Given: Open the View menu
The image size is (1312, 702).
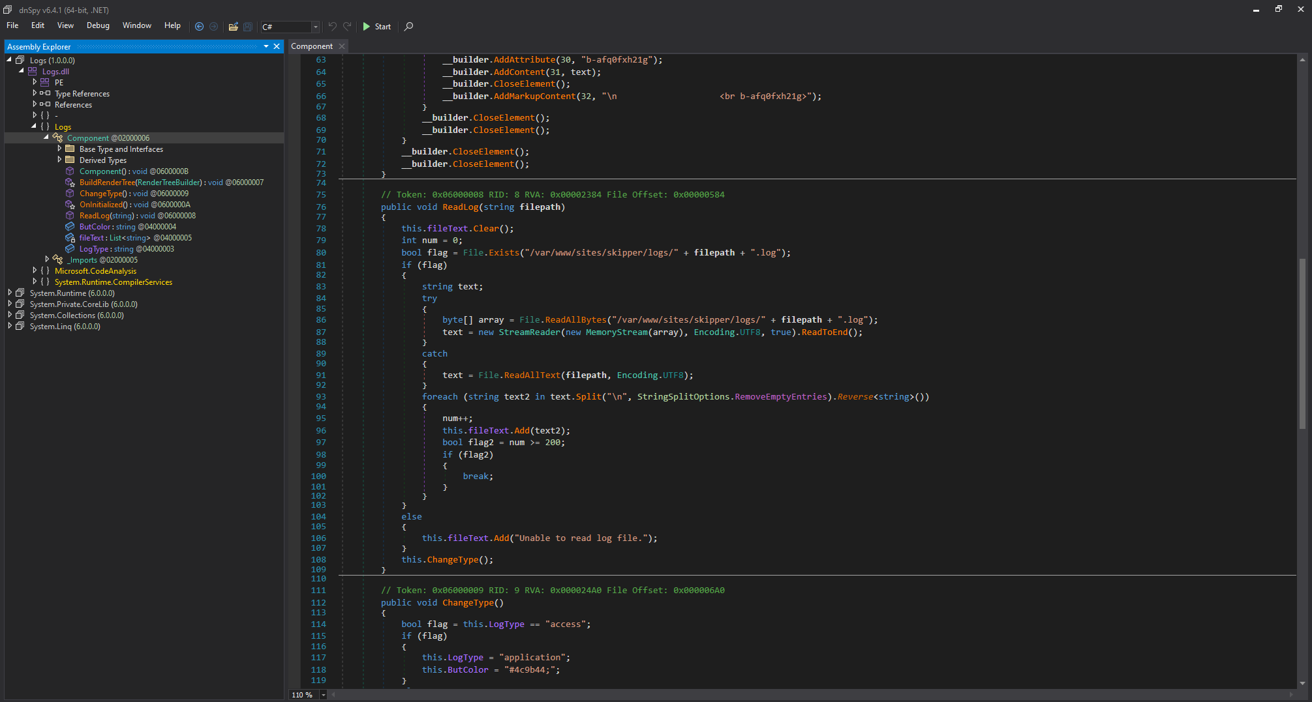Looking at the screenshot, I should click(65, 25).
